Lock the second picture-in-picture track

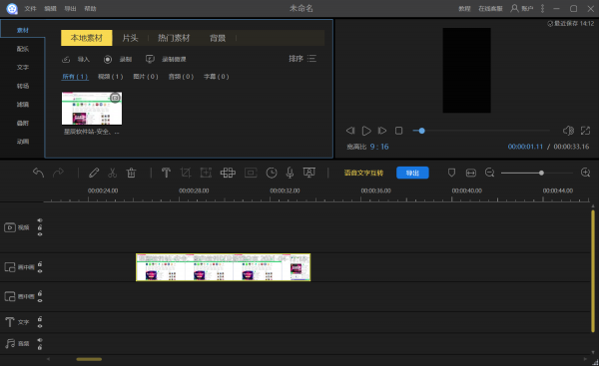point(40,293)
